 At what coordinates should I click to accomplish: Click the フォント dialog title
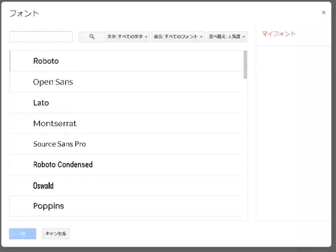click(24, 13)
